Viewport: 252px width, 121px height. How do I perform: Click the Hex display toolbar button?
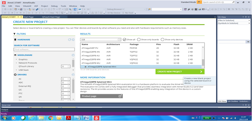coord(52,13)
